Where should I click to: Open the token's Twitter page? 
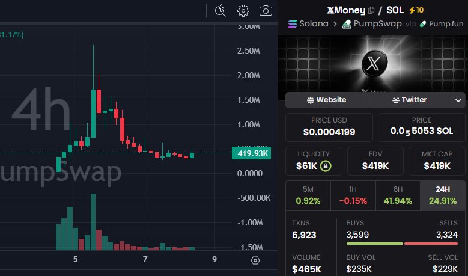pos(409,100)
